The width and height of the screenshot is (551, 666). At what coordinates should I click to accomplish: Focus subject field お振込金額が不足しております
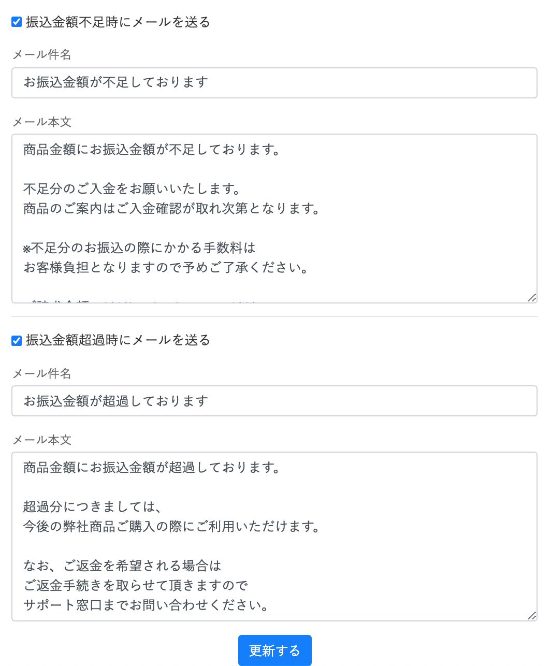274,83
